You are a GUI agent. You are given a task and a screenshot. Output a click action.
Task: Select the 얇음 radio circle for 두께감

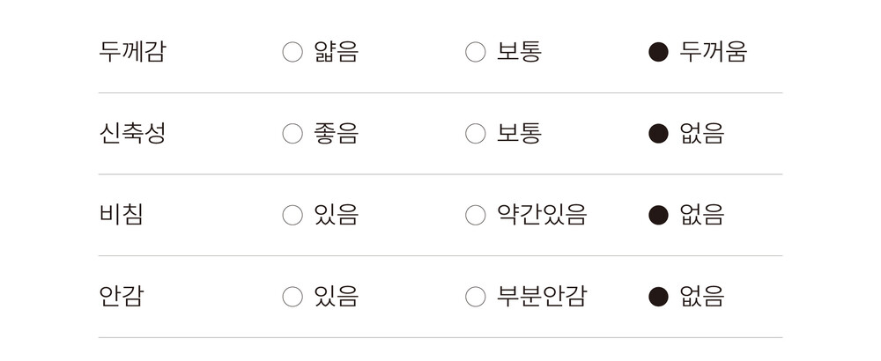pos(292,52)
